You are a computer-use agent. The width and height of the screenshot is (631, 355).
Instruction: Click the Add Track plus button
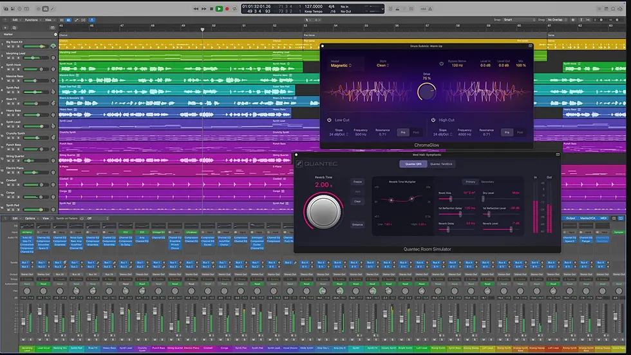[5, 28]
